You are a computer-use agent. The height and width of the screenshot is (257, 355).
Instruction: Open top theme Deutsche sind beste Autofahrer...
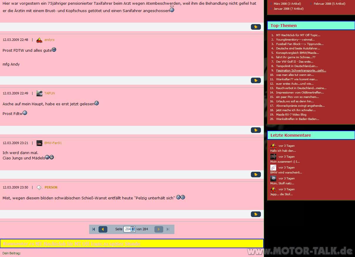298,48
